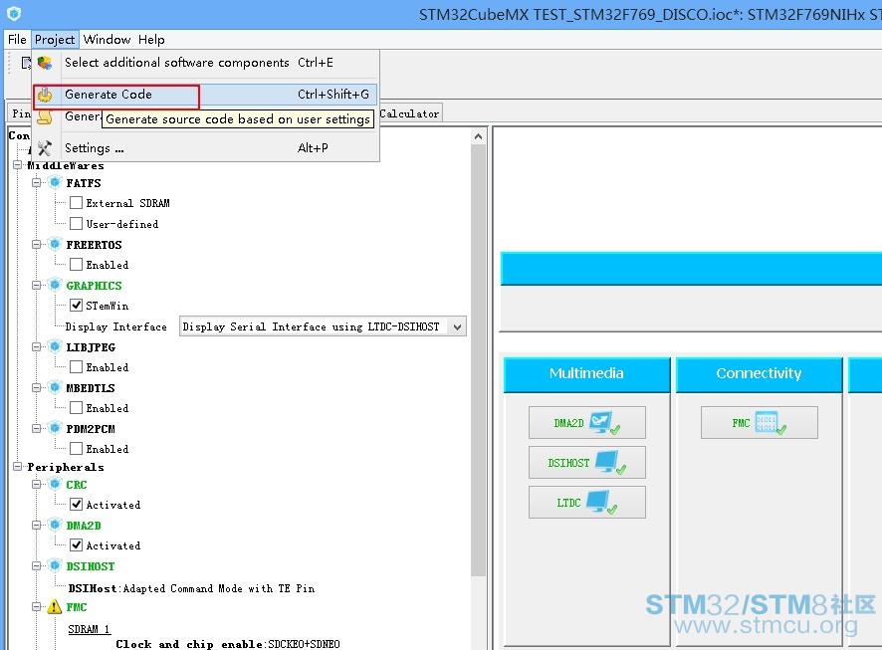Click the new project toolbar icon
Image resolution: width=882 pixels, height=650 pixels.
click(x=26, y=63)
